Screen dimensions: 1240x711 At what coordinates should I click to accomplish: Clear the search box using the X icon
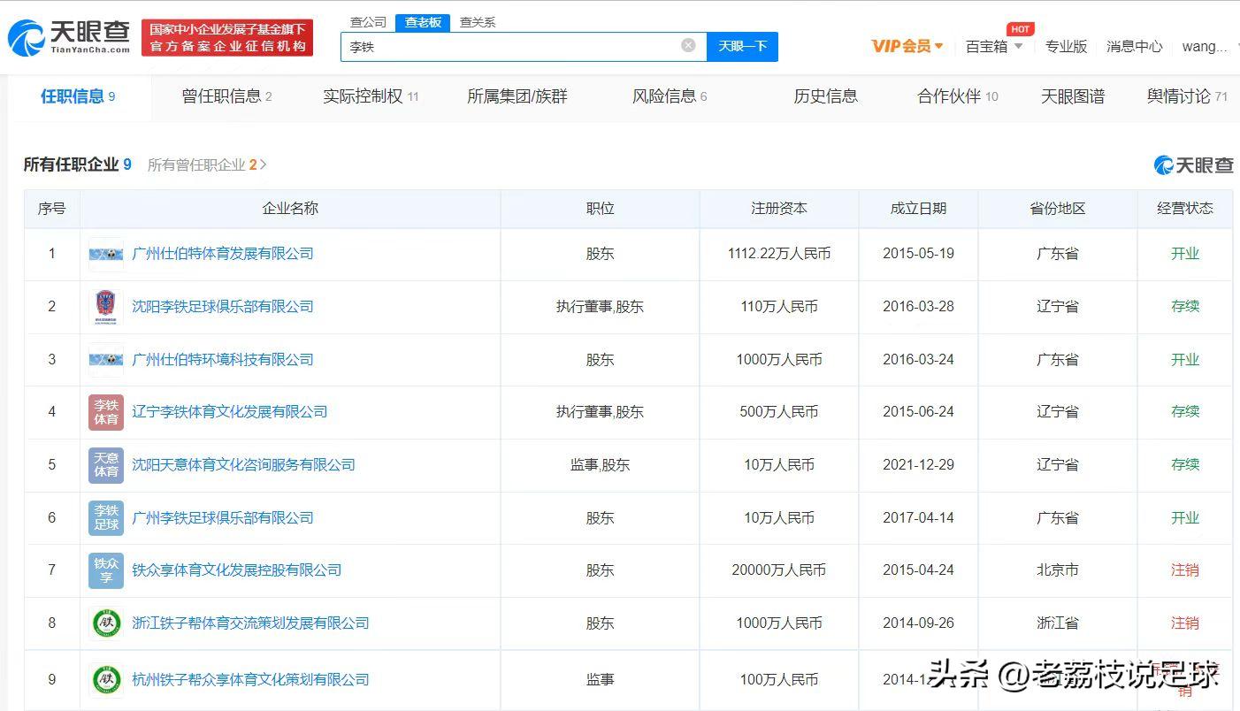(x=688, y=46)
